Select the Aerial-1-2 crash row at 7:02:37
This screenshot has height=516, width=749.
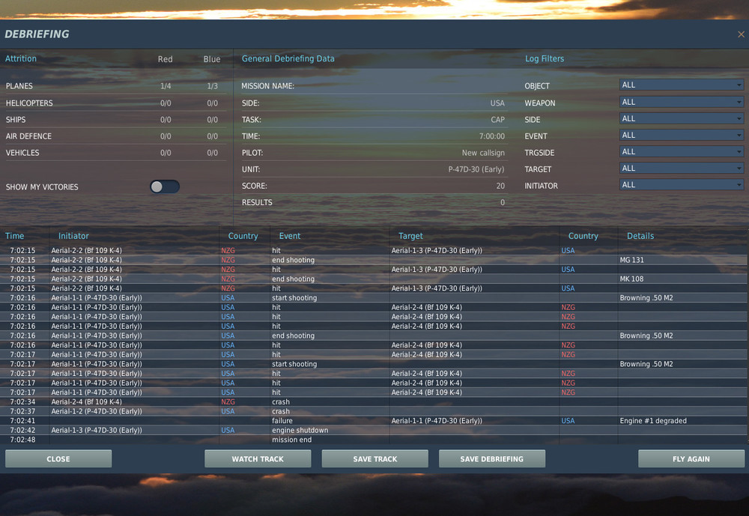click(374, 411)
